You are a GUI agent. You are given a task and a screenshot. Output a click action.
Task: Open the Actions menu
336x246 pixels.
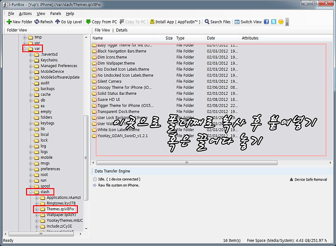click(x=25, y=14)
